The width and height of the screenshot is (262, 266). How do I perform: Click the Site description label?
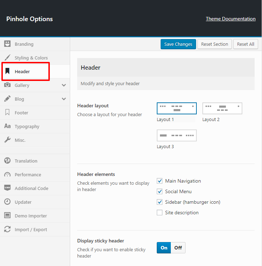[x=182, y=213]
